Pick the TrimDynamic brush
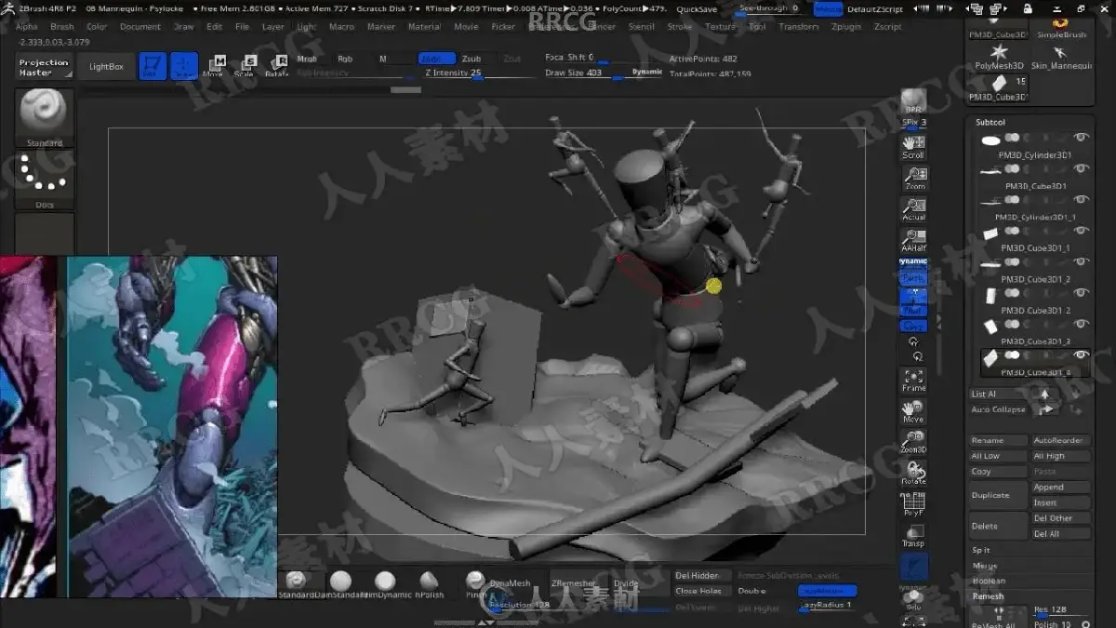The image size is (1116, 628). [384, 583]
